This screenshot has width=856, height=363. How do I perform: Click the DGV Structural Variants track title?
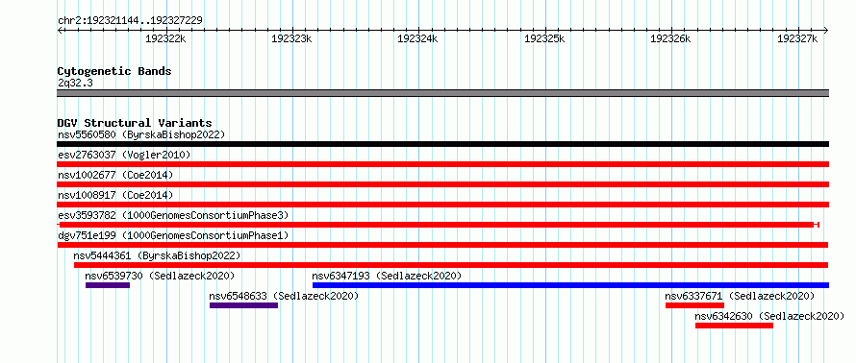tap(135, 123)
